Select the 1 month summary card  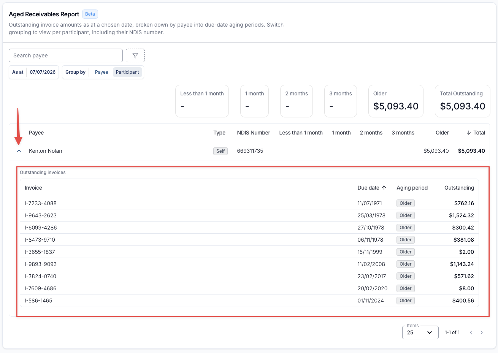point(254,101)
